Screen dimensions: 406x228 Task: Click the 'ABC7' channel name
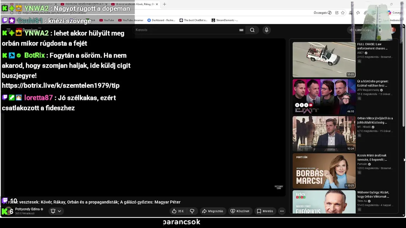[360, 53]
